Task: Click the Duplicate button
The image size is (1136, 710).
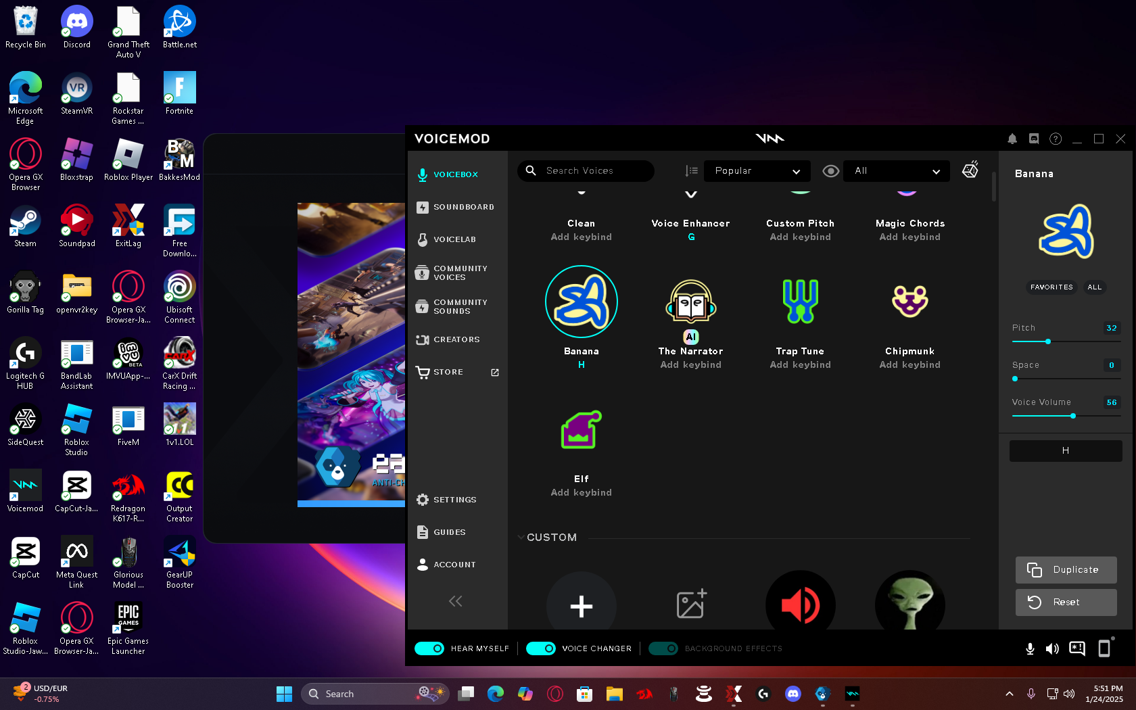Action: tap(1066, 570)
